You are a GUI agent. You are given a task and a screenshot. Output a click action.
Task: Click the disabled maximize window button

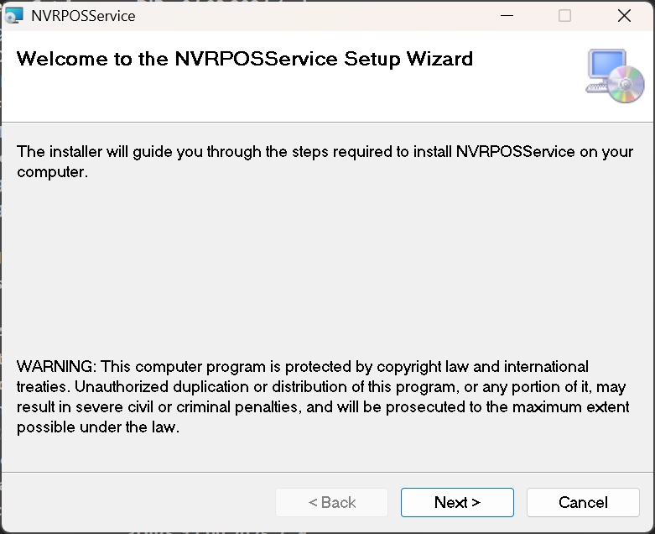point(564,15)
